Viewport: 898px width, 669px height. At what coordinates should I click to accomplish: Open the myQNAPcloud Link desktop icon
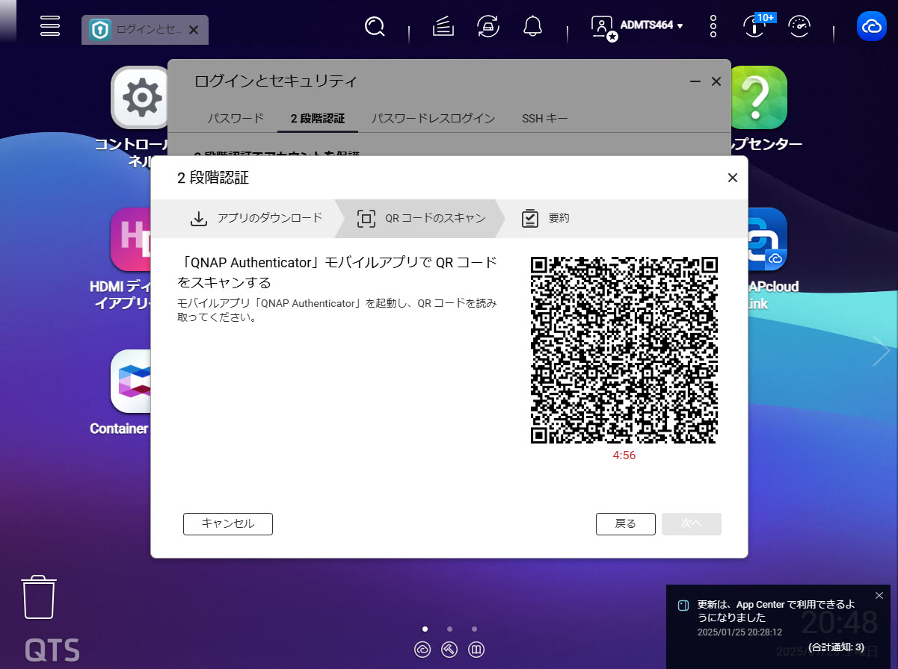(x=766, y=239)
